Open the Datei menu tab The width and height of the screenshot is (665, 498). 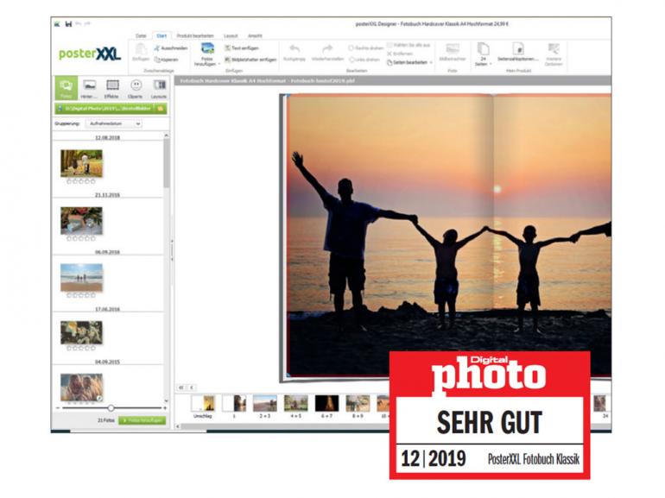point(141,35)
